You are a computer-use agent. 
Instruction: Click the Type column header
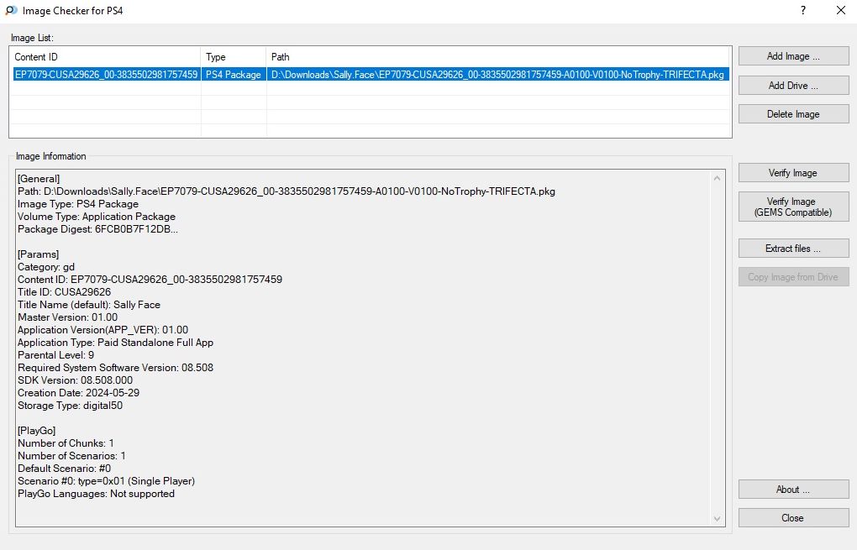[234, 57]
